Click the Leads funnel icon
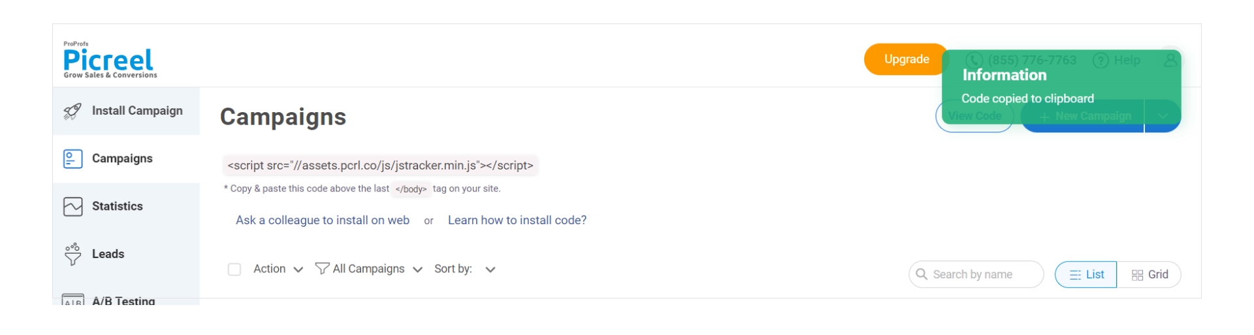 [x=72, y=254]
